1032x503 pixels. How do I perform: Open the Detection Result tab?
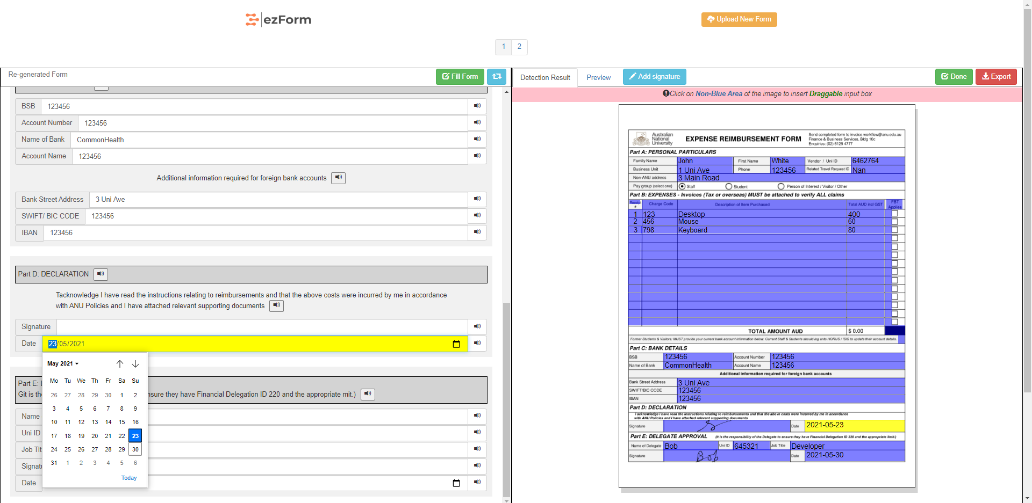click(545, 78)
